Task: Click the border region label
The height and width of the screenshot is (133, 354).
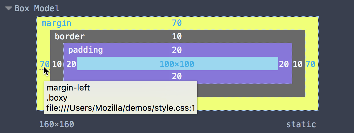Action: (70, 37)
